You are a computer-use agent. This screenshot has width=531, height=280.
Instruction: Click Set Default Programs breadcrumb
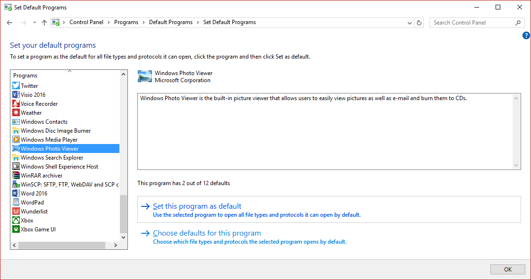pos(229,22)
